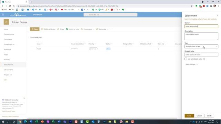Click the Test 1 issue row title
Screen dimensions: 221x124
(39, 49)
